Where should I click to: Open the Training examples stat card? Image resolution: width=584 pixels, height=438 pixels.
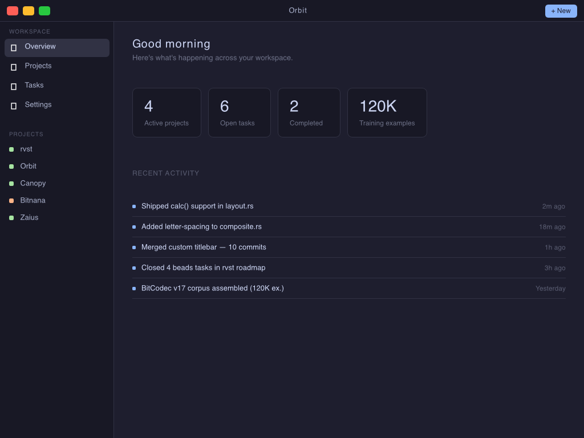coord(387,112)
